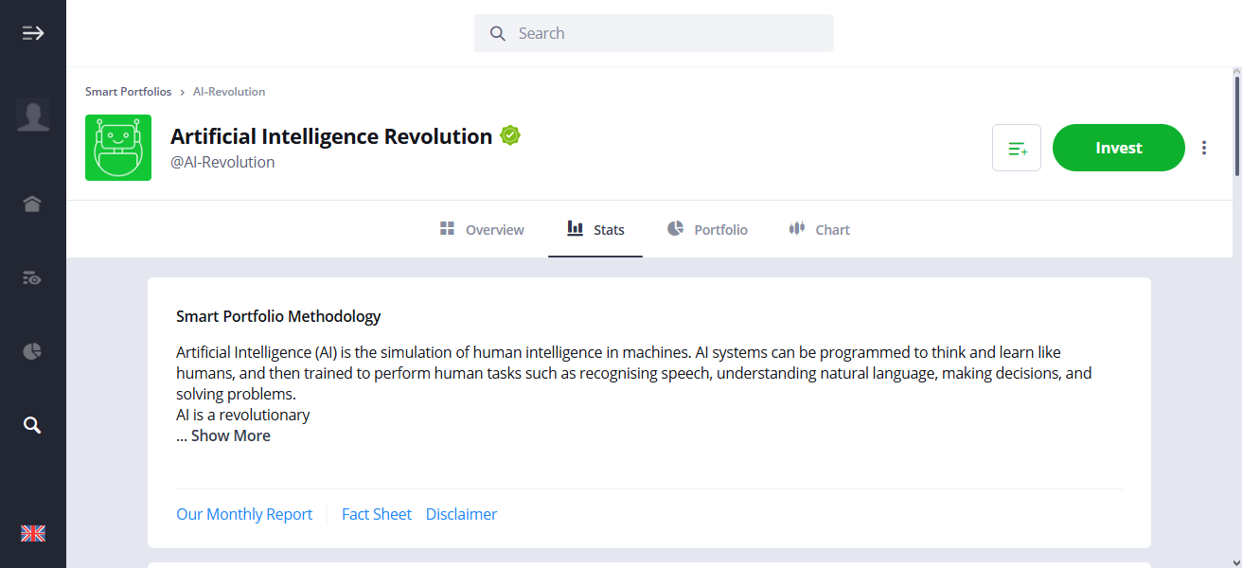
Task: Open the Portfolio pie icon in sidebar
Action: [33, 351]
